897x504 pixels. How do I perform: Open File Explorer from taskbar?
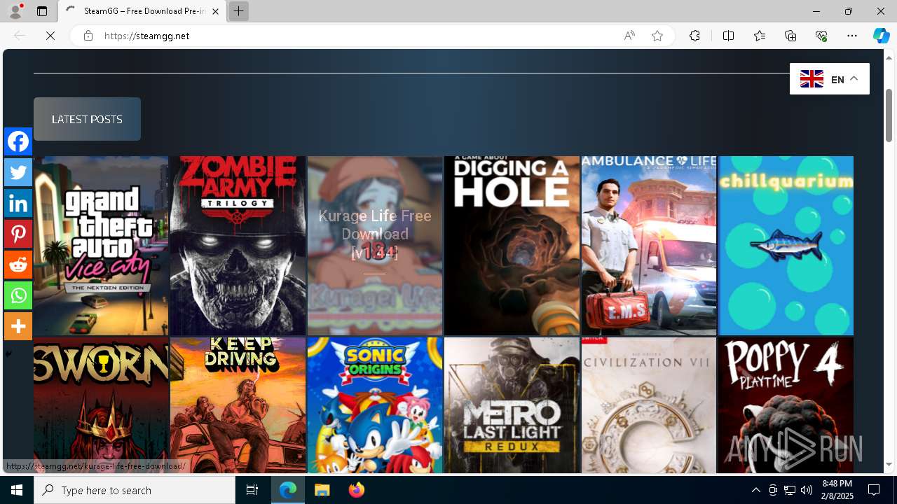(x=322, y=490)
